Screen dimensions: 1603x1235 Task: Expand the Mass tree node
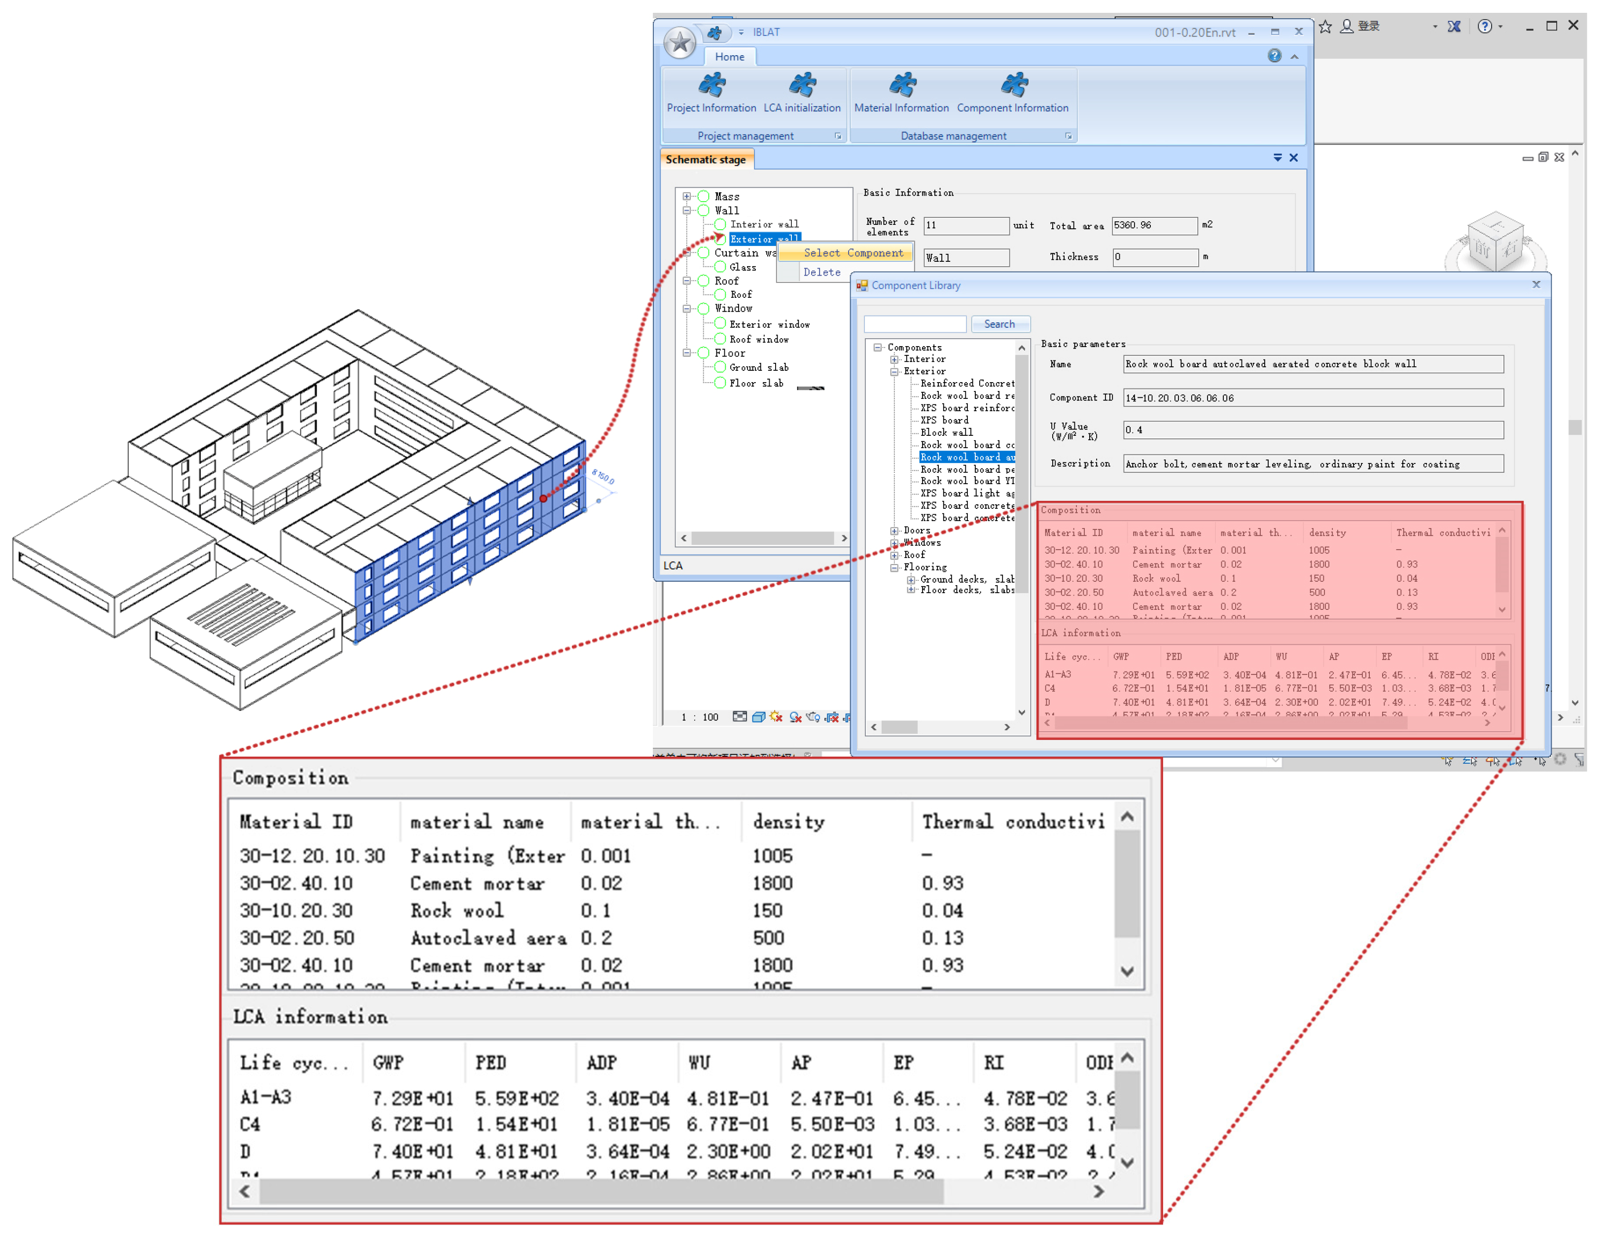(x=687, y=197)
